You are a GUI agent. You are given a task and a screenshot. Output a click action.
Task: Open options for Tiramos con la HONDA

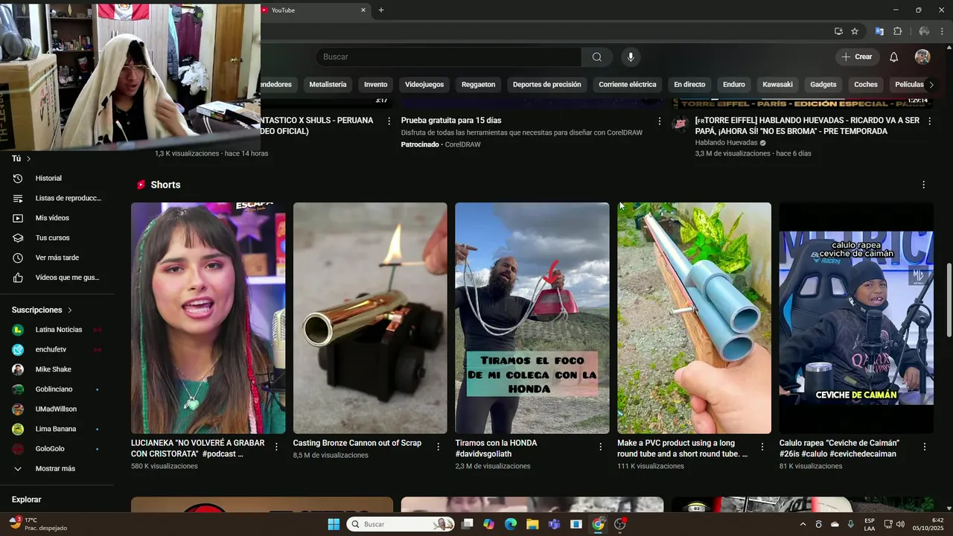pos(600,447)
